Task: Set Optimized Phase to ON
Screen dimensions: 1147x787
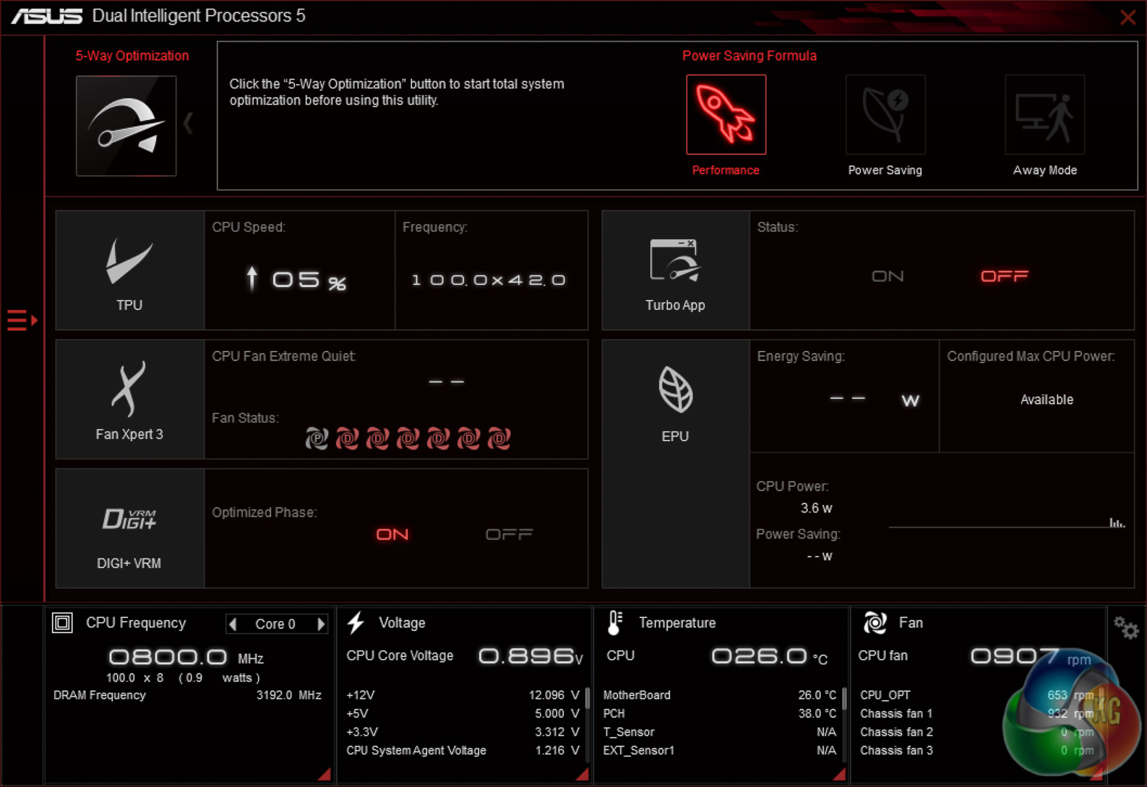Action: tap(392, 534)
